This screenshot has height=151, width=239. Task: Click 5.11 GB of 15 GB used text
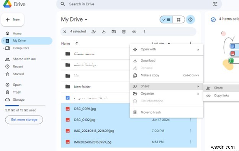tap(21, 110)
